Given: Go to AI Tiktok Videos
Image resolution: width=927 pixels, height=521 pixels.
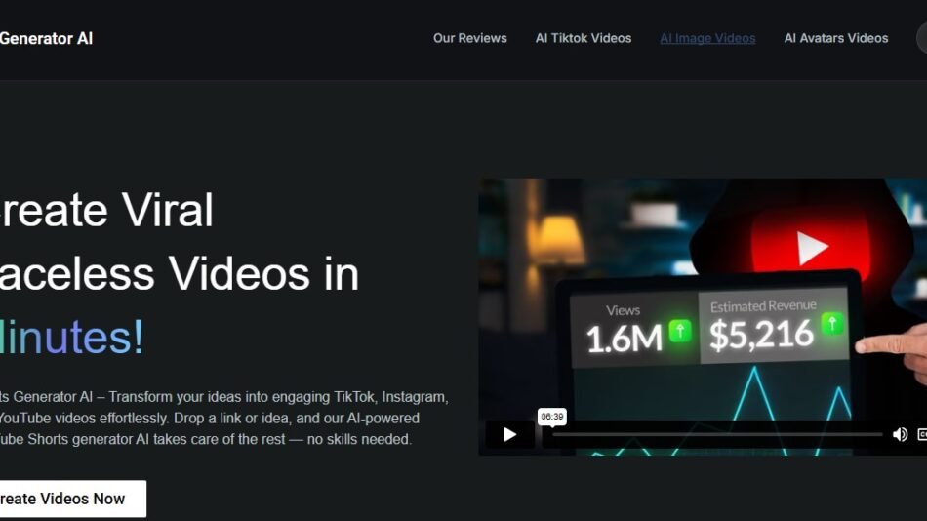Looking at the screenshot, I should (583, 39).
